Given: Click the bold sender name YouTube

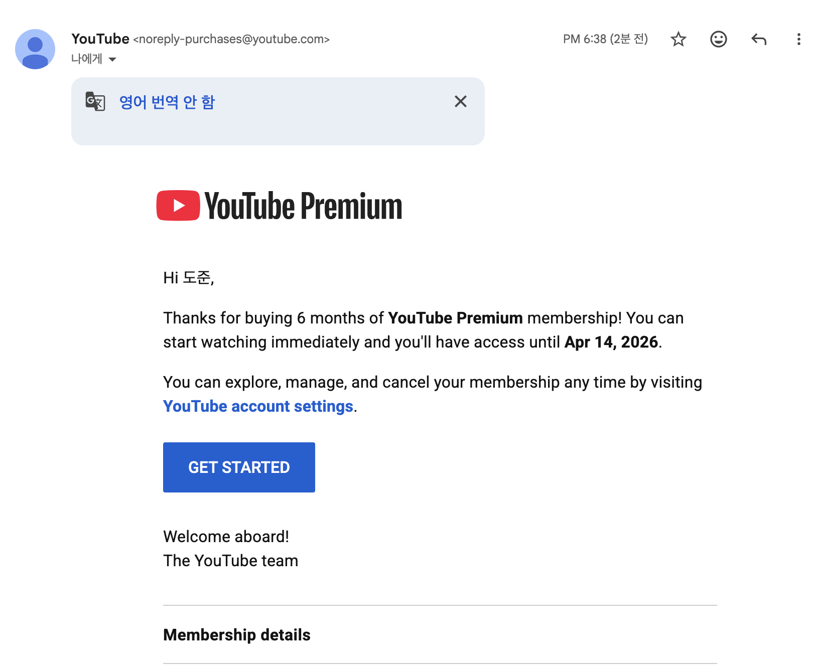Looking at the screenshot, I should [100, 39].
